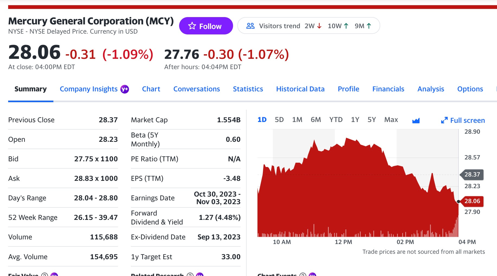
Task: Click the mountain chart type icon
Action: 416,120
